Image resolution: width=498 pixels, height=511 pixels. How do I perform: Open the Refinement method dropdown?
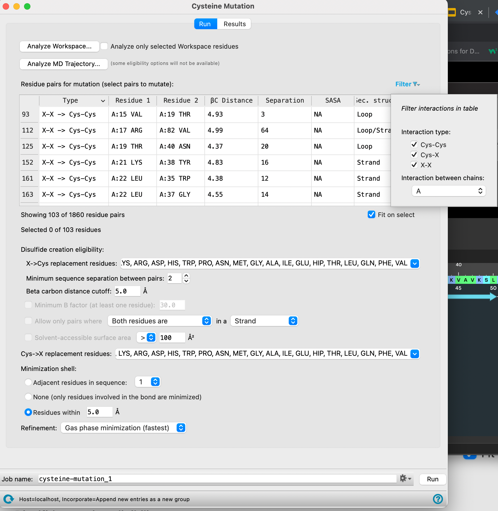point(123,428)
